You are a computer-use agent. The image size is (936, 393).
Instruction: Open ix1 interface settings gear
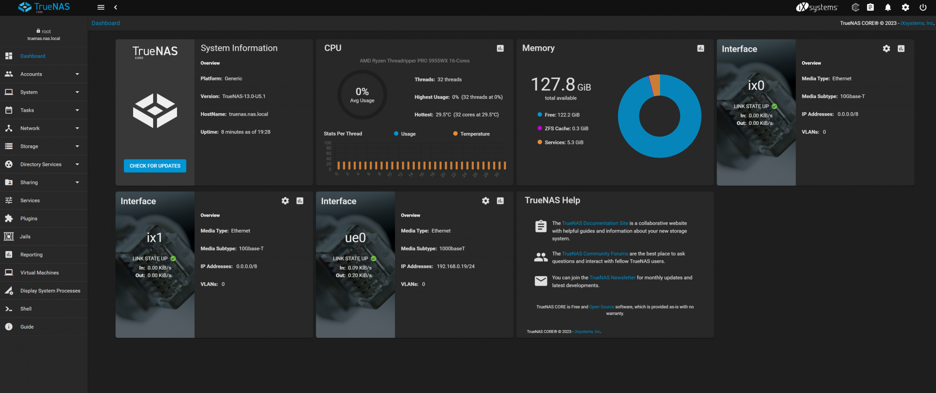285,201
